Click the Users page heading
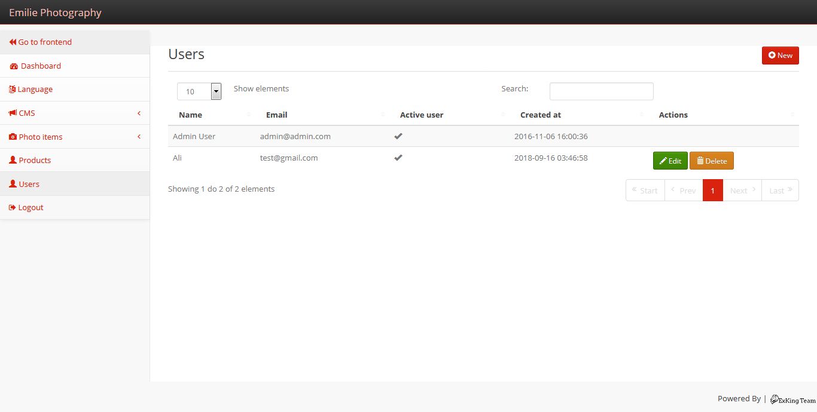817x412 pixels. click(x=186, y=54)
